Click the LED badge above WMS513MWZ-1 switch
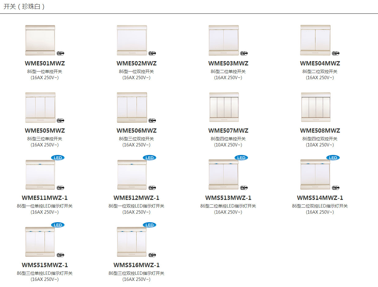 (x=241, y=158)
